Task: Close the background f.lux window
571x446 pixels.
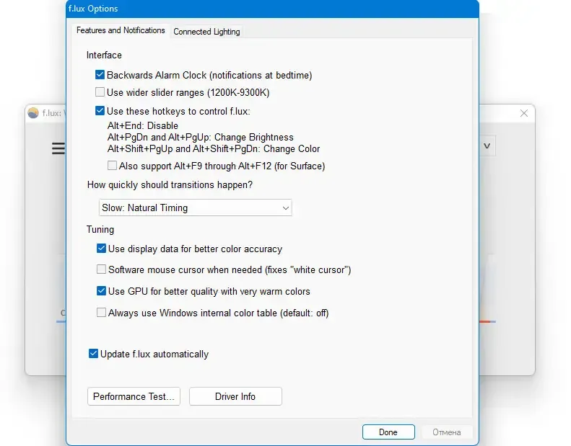Action: [523, 113]
